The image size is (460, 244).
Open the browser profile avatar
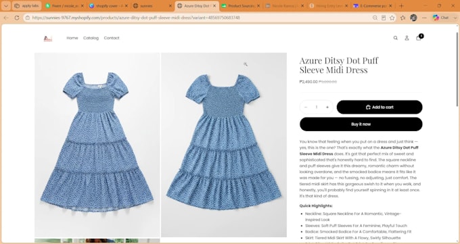point(413,18)
